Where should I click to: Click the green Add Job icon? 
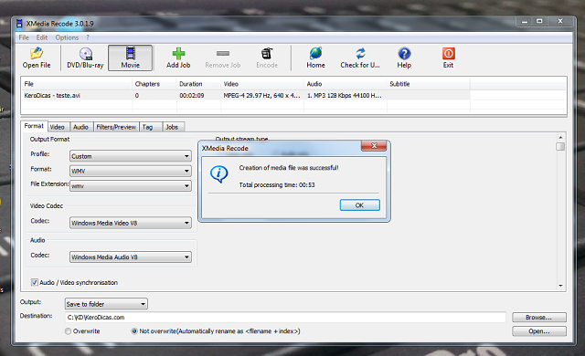178,54
